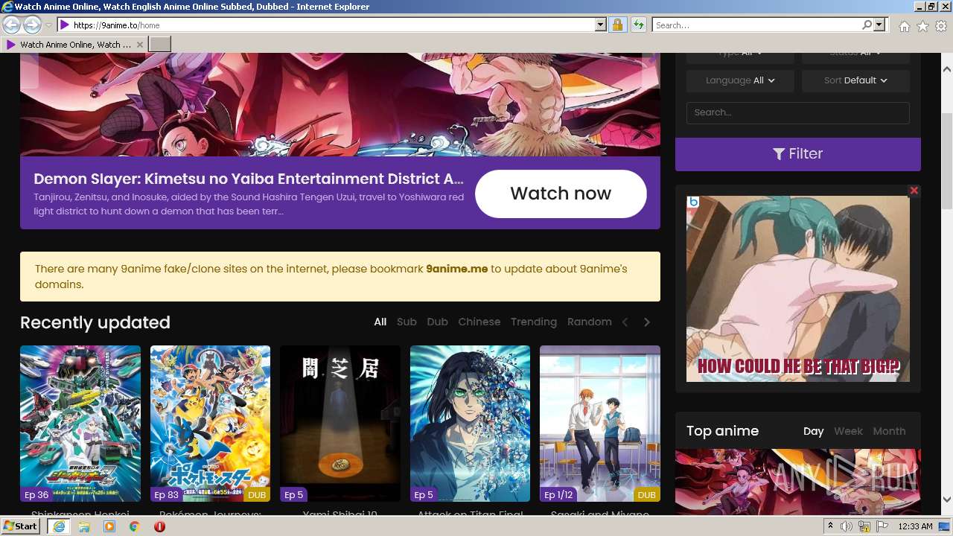Click the address bar URL field
Screen dimensions: 953x536
pyautogui.click(x=331, y=25)
